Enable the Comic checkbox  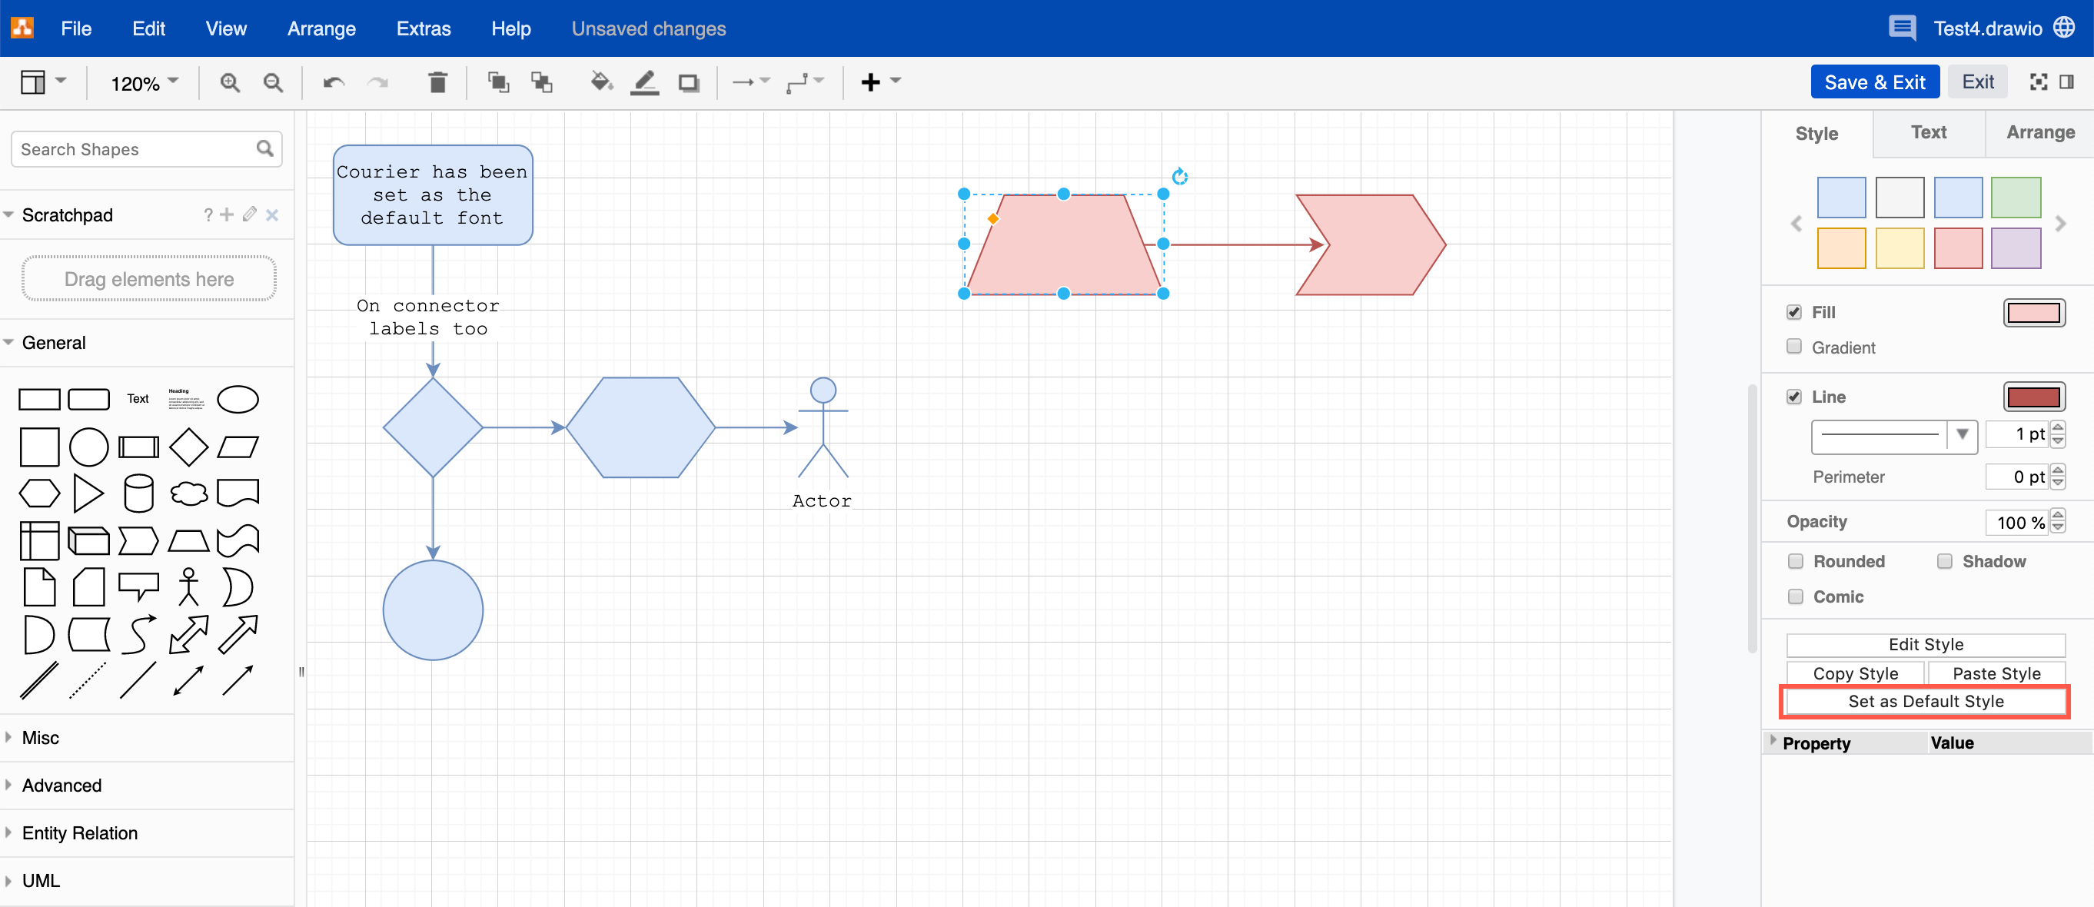[1795, 596]
